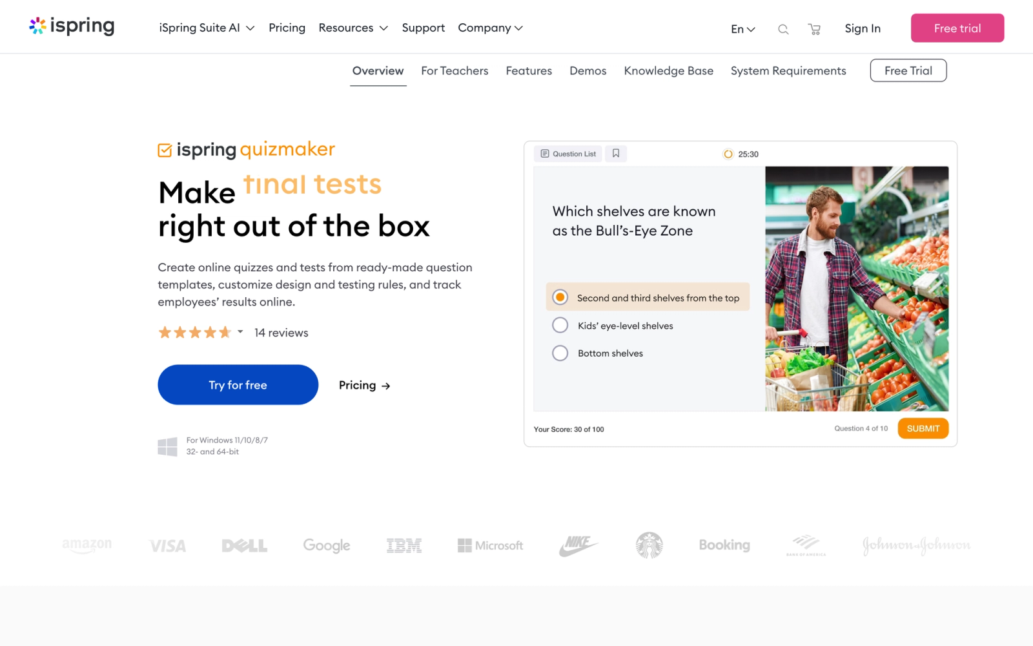Select the 'Kids' eye-level shelves' option
Image resolution: width=1033 pixels, height=646 pixels.
613,326
